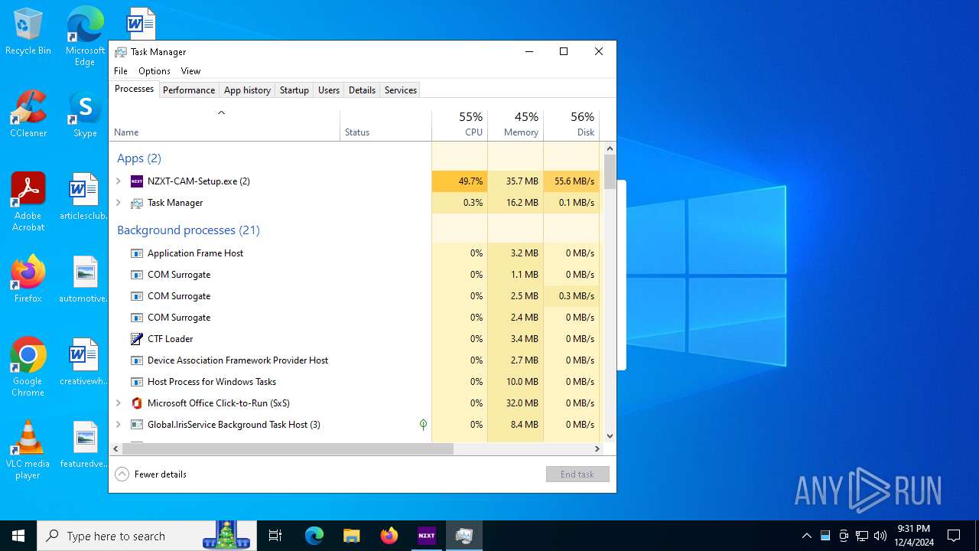Click the Global.IrisService Background Task Host icon

(x=137, y=425)
